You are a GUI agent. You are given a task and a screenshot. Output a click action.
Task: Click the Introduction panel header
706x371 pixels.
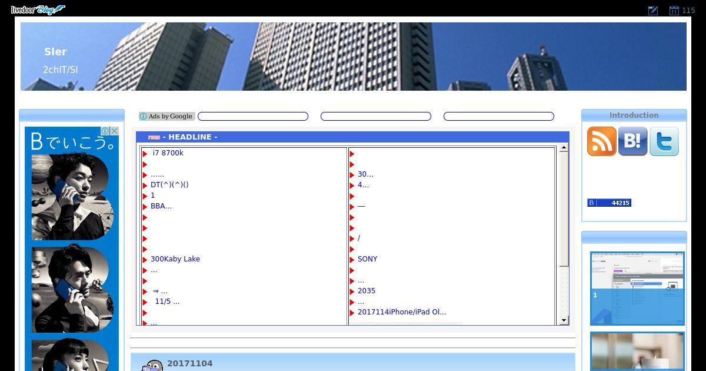point(634,115)
